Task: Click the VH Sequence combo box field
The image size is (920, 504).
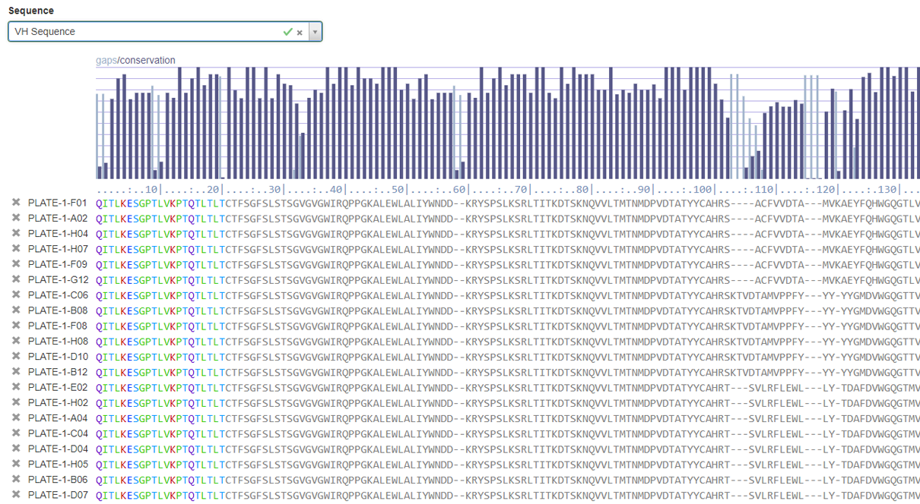Action: pos(144,32)
